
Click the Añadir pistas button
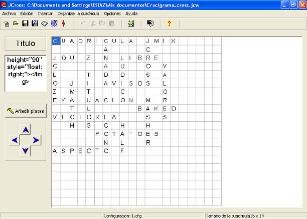click(26, 111)
